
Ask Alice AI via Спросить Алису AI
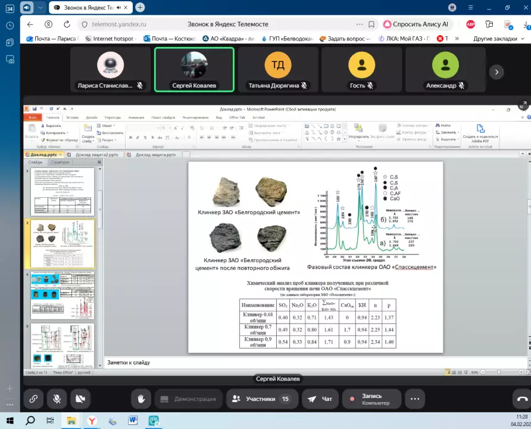[x=417, y=24]
